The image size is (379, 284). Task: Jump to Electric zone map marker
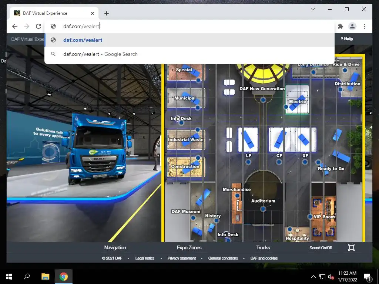286,106
